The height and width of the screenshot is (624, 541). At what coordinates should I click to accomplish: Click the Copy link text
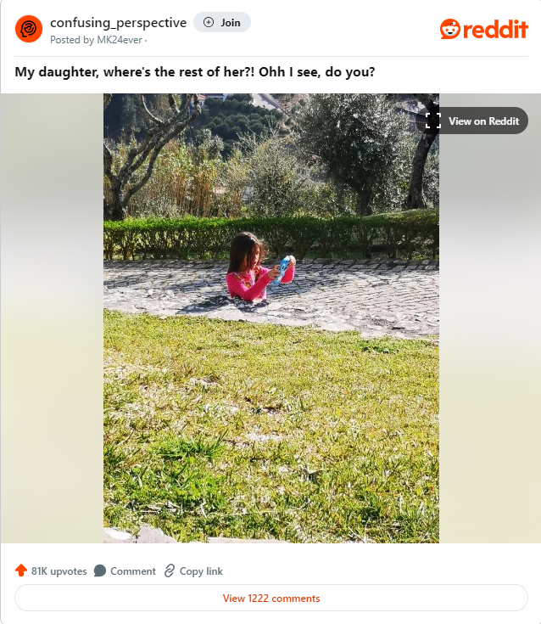tap(201, 571)
